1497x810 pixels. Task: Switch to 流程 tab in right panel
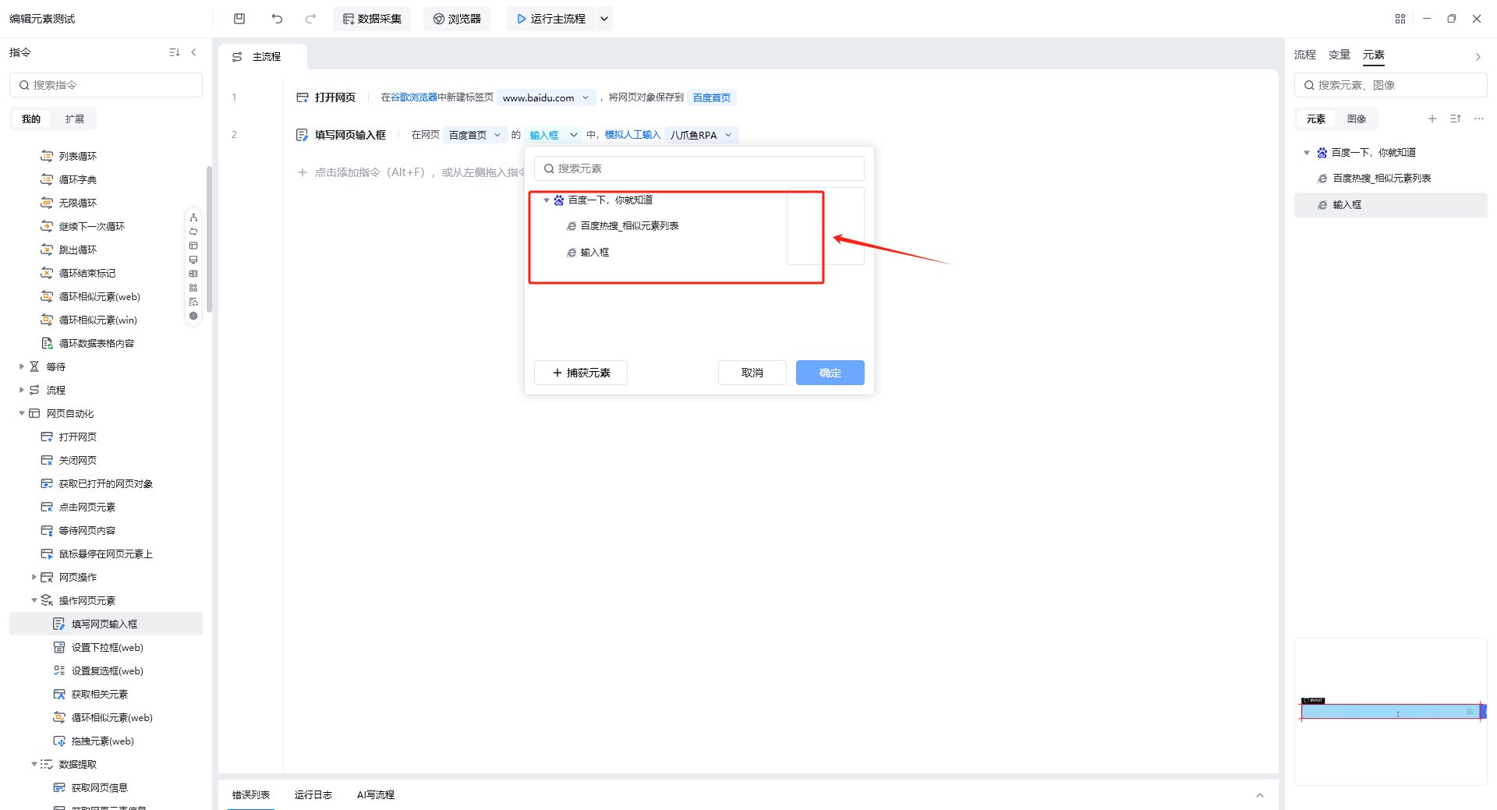pos(1304,55)
